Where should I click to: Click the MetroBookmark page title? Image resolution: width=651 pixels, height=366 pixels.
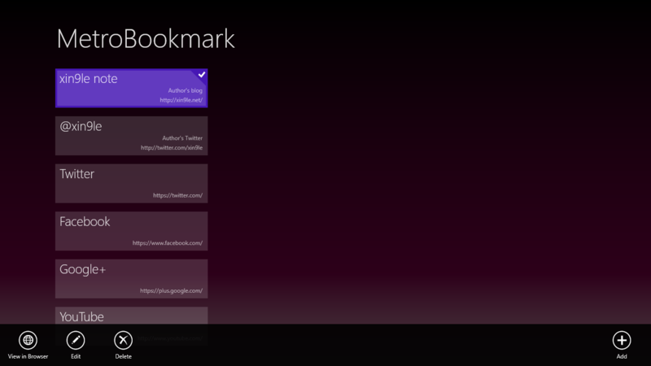(146, 39)
